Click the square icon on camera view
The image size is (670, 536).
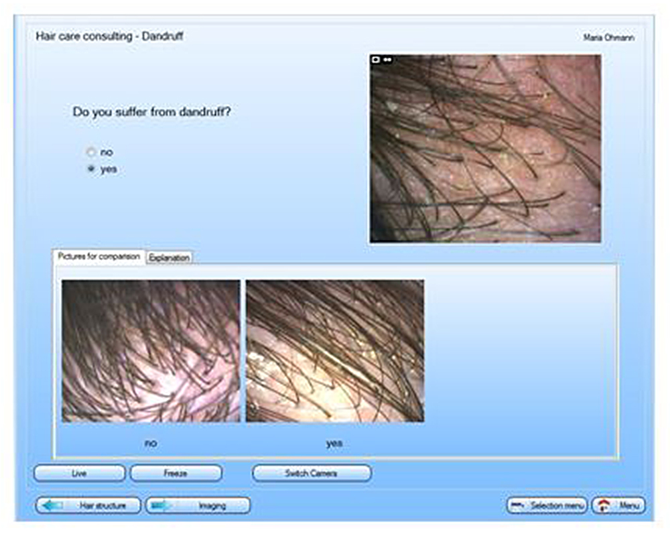coord(376,60)
